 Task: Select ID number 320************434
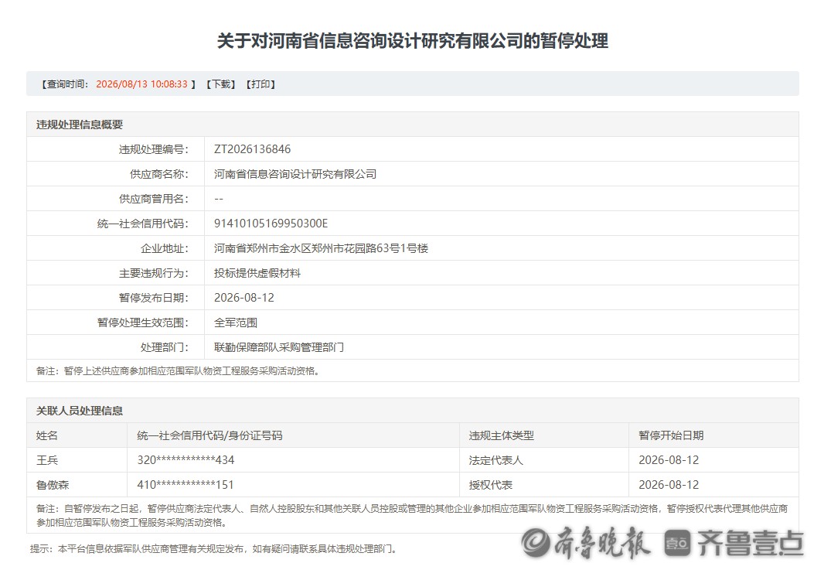(186, 460)
